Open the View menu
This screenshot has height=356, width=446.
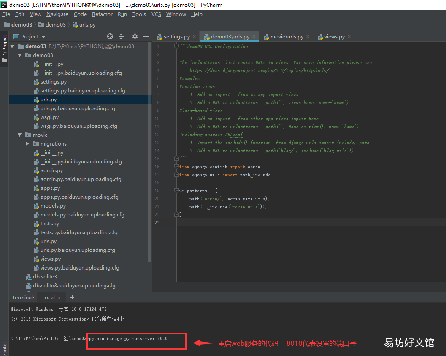tap(35, 14)
